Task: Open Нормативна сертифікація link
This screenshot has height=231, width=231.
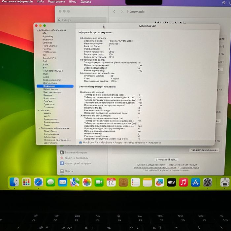Action: pyautogui.click(x=183, y=165)
